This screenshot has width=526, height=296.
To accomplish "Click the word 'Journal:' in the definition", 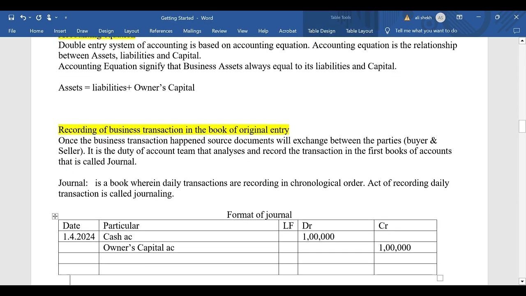I will click(x=73, y=183).
